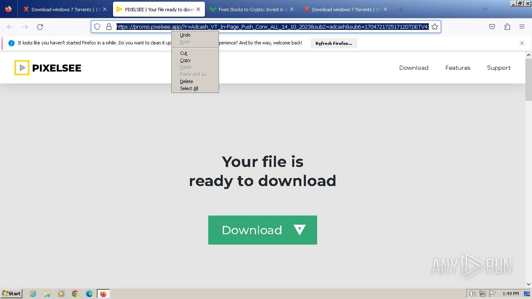Open File Explorer folder taskbar icon
This screenshot has width=532, height=299.
47,294
